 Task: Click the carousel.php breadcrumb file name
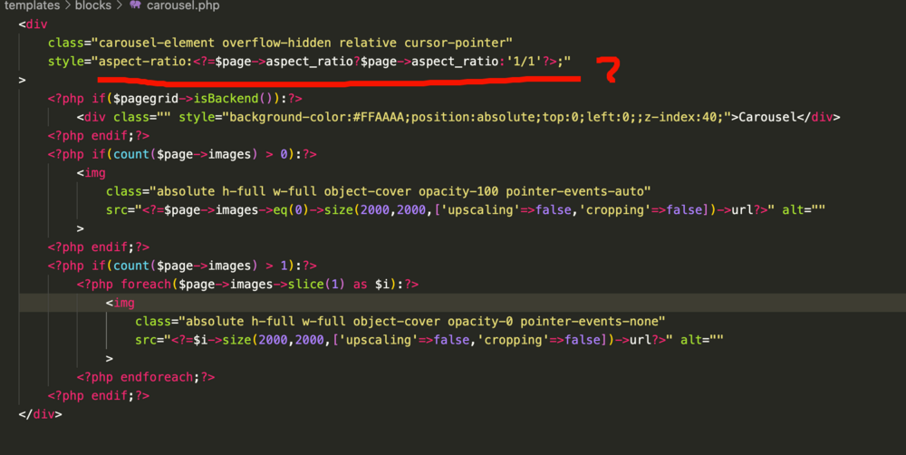183,5
